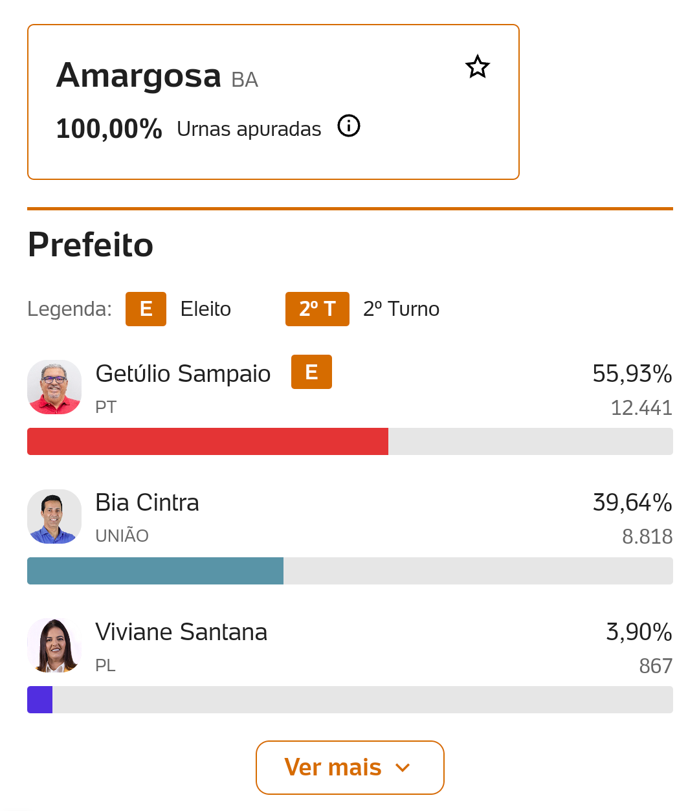Click the 55,93% vote percentage

coord(632,373)
